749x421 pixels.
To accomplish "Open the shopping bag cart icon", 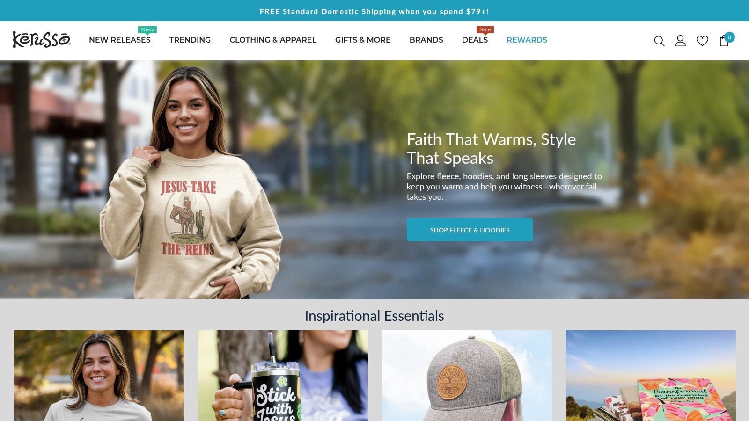I will pyautogui.click(x=724, y=41).
